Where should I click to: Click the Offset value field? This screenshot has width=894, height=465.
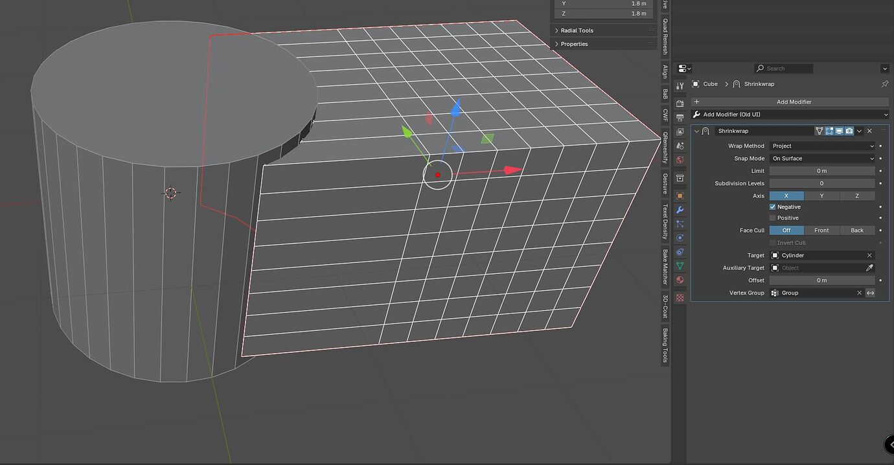point(822,280)
